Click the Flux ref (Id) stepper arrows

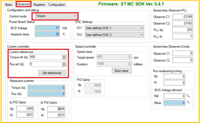[x=64, y=64]
